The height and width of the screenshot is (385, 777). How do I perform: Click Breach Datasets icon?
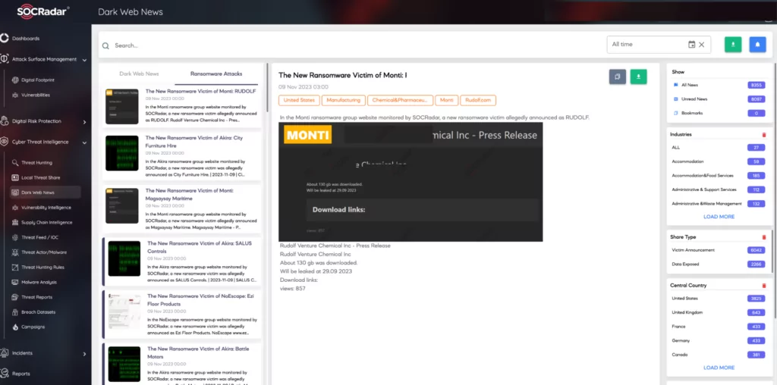click(x=15, y=311)
